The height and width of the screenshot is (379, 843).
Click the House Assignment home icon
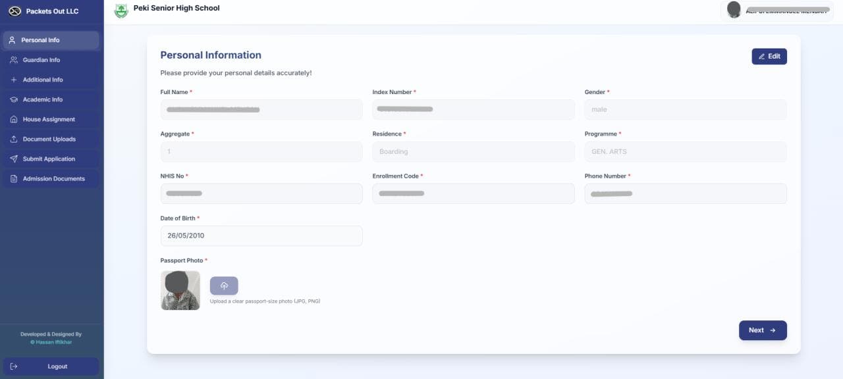point(14,119)
